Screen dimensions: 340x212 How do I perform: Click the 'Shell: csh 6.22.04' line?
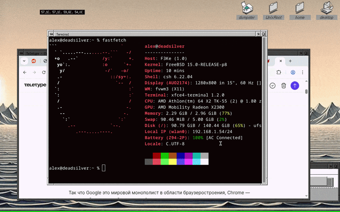coord(168,77)
